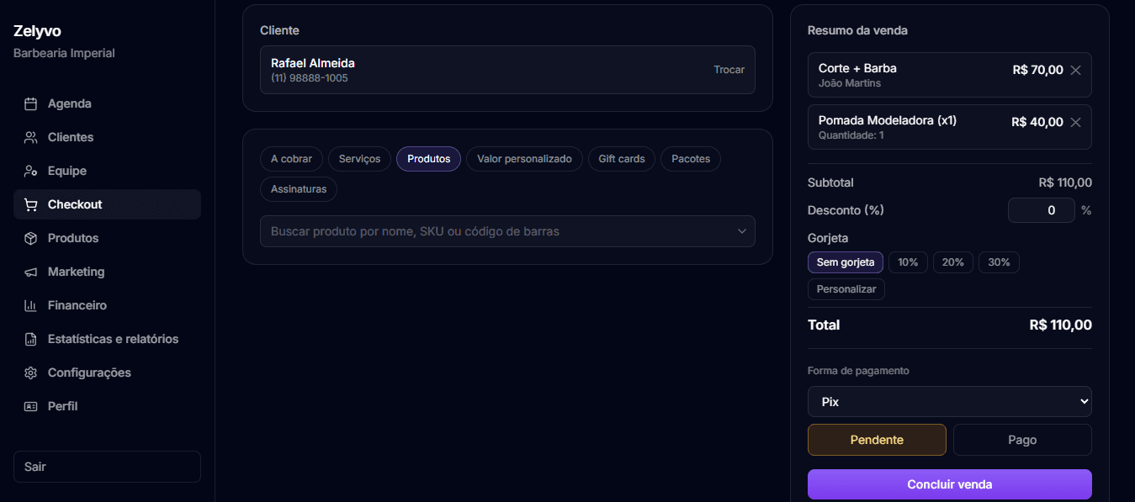1135x502 pixels.
Task: Open Agenda in the sidebar
Action: 107,104
